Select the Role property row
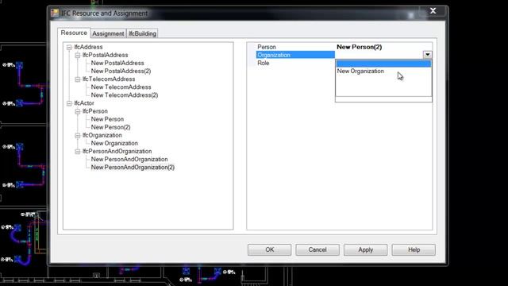 tap(295, 63)
